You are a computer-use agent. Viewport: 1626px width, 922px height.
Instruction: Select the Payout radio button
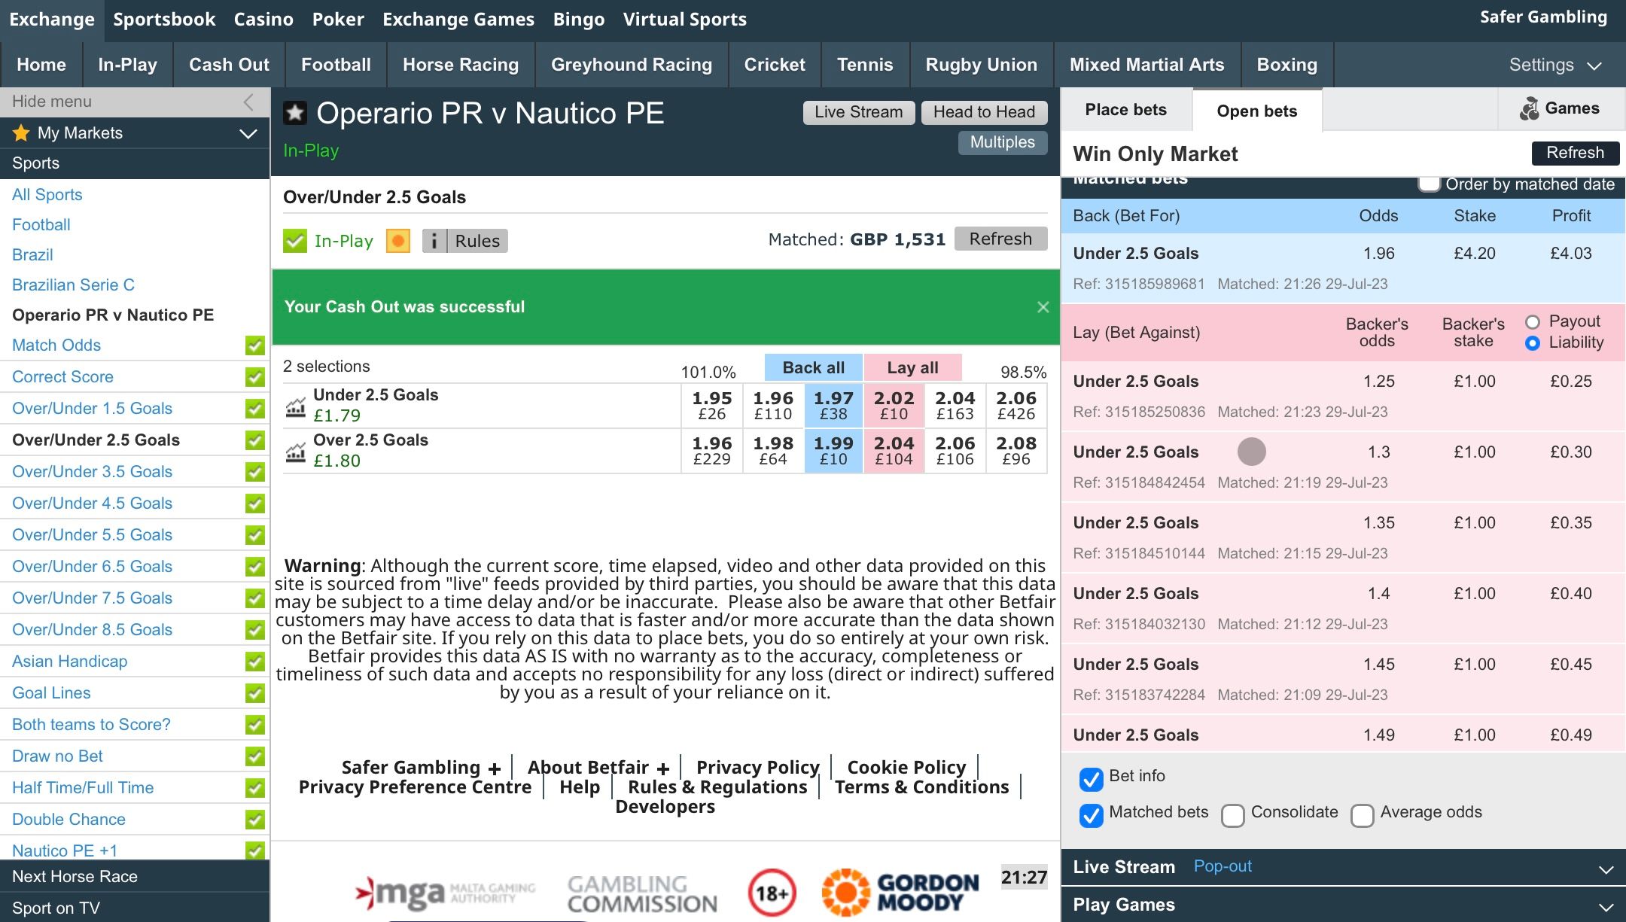click(x=1532, y=322)
